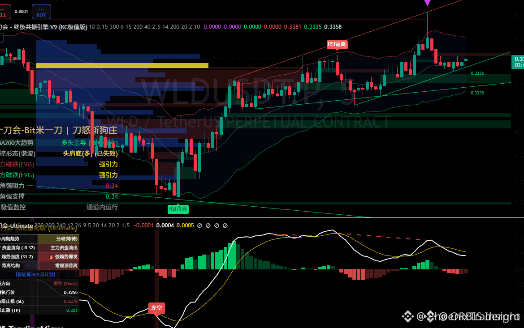524x328 pixels.
Task: Click the 资金流向 (-0.32) row label
Action: [18, 247]
